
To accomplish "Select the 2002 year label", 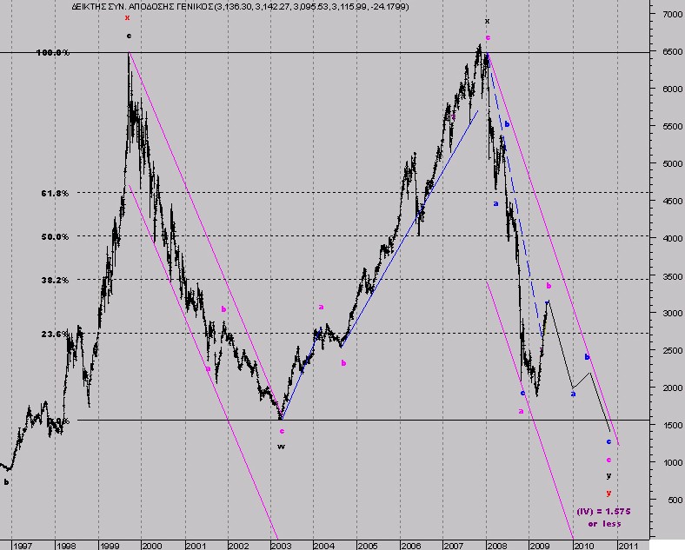I will 238,546.
